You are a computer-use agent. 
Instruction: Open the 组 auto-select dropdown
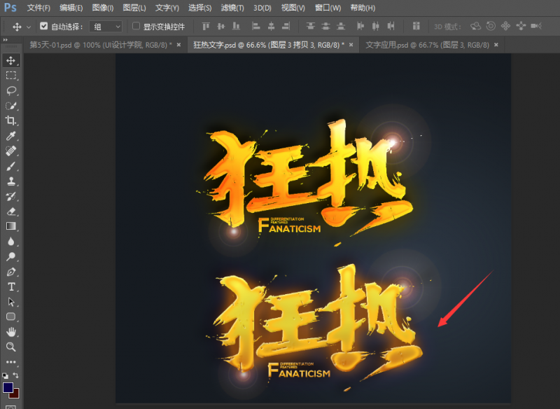tap(107, 27)
